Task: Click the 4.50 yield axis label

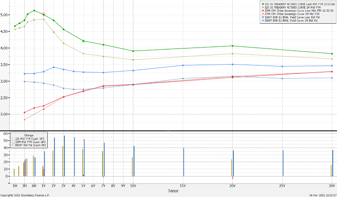Action: pyautogui.click(x=5, y=31)
